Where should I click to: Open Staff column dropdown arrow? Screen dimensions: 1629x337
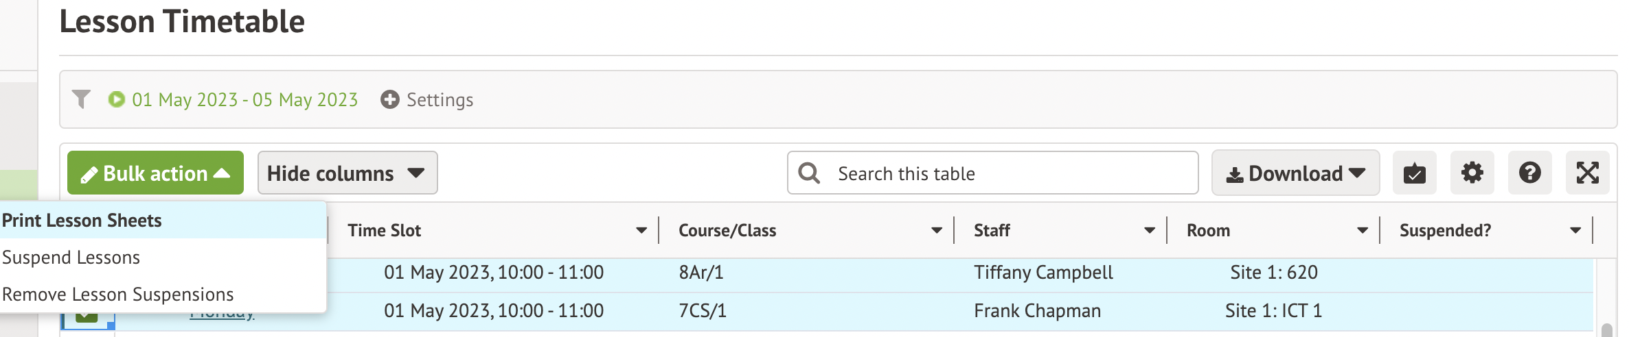[x=1149, y=231]
